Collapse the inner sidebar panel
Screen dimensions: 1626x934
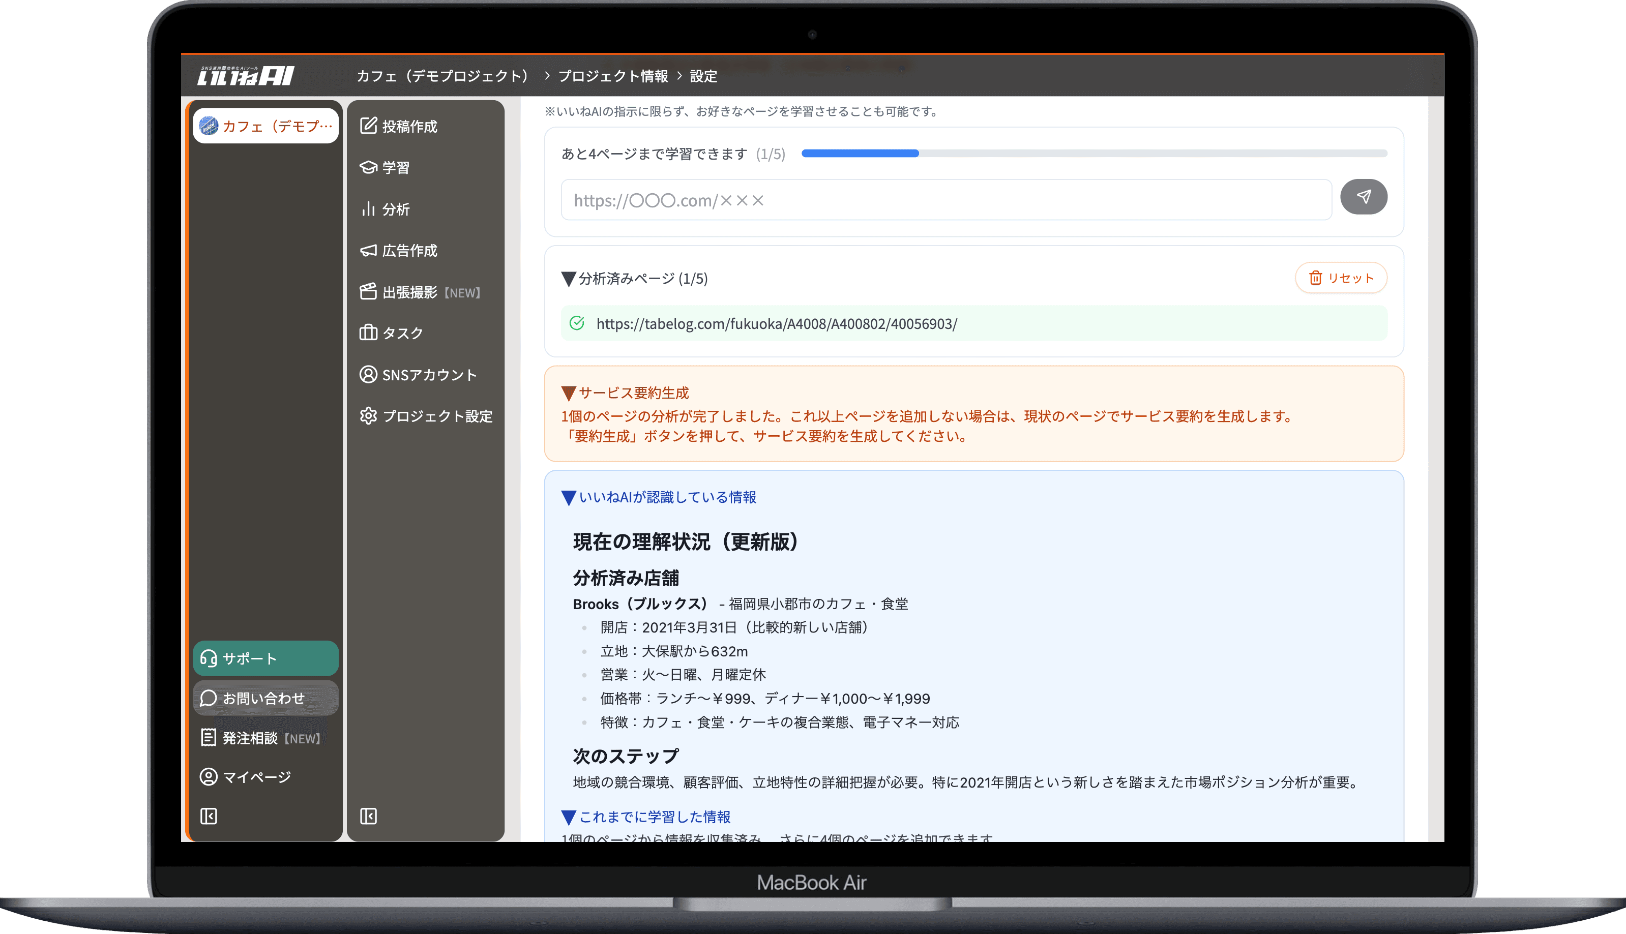[x=368, y=816]
